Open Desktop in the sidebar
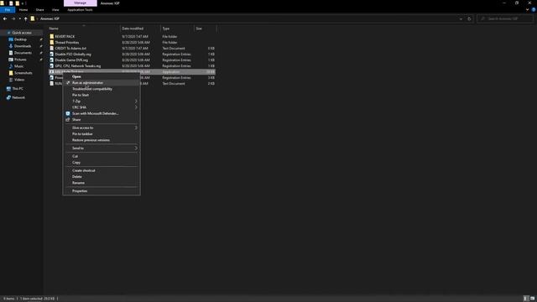 (x=20, y=39)
